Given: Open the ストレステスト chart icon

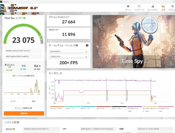Looking at the screenshot, I should [153, 6].
